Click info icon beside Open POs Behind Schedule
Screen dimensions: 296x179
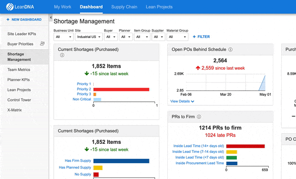click(x=230, y=49)
